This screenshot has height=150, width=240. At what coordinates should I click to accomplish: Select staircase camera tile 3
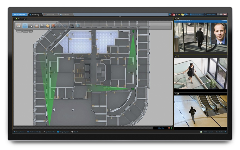201,73
